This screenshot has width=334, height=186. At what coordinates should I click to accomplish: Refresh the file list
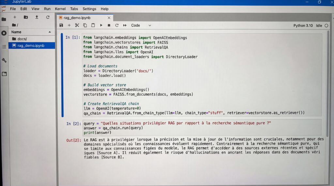pos(48,17)
